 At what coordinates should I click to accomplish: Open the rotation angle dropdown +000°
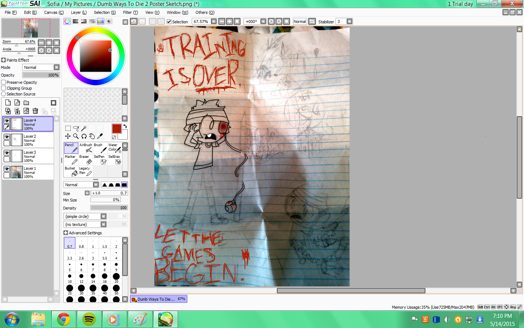tap(263, 22)
